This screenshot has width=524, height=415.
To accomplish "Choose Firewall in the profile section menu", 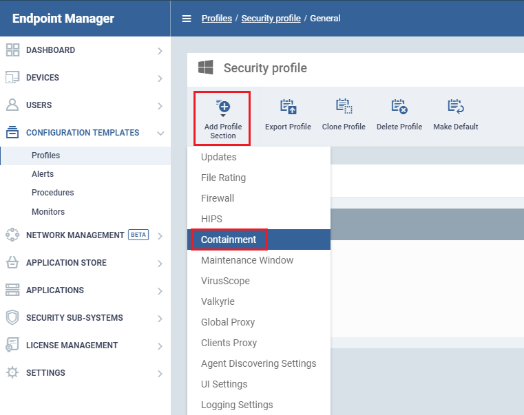I will coord(218,198).
